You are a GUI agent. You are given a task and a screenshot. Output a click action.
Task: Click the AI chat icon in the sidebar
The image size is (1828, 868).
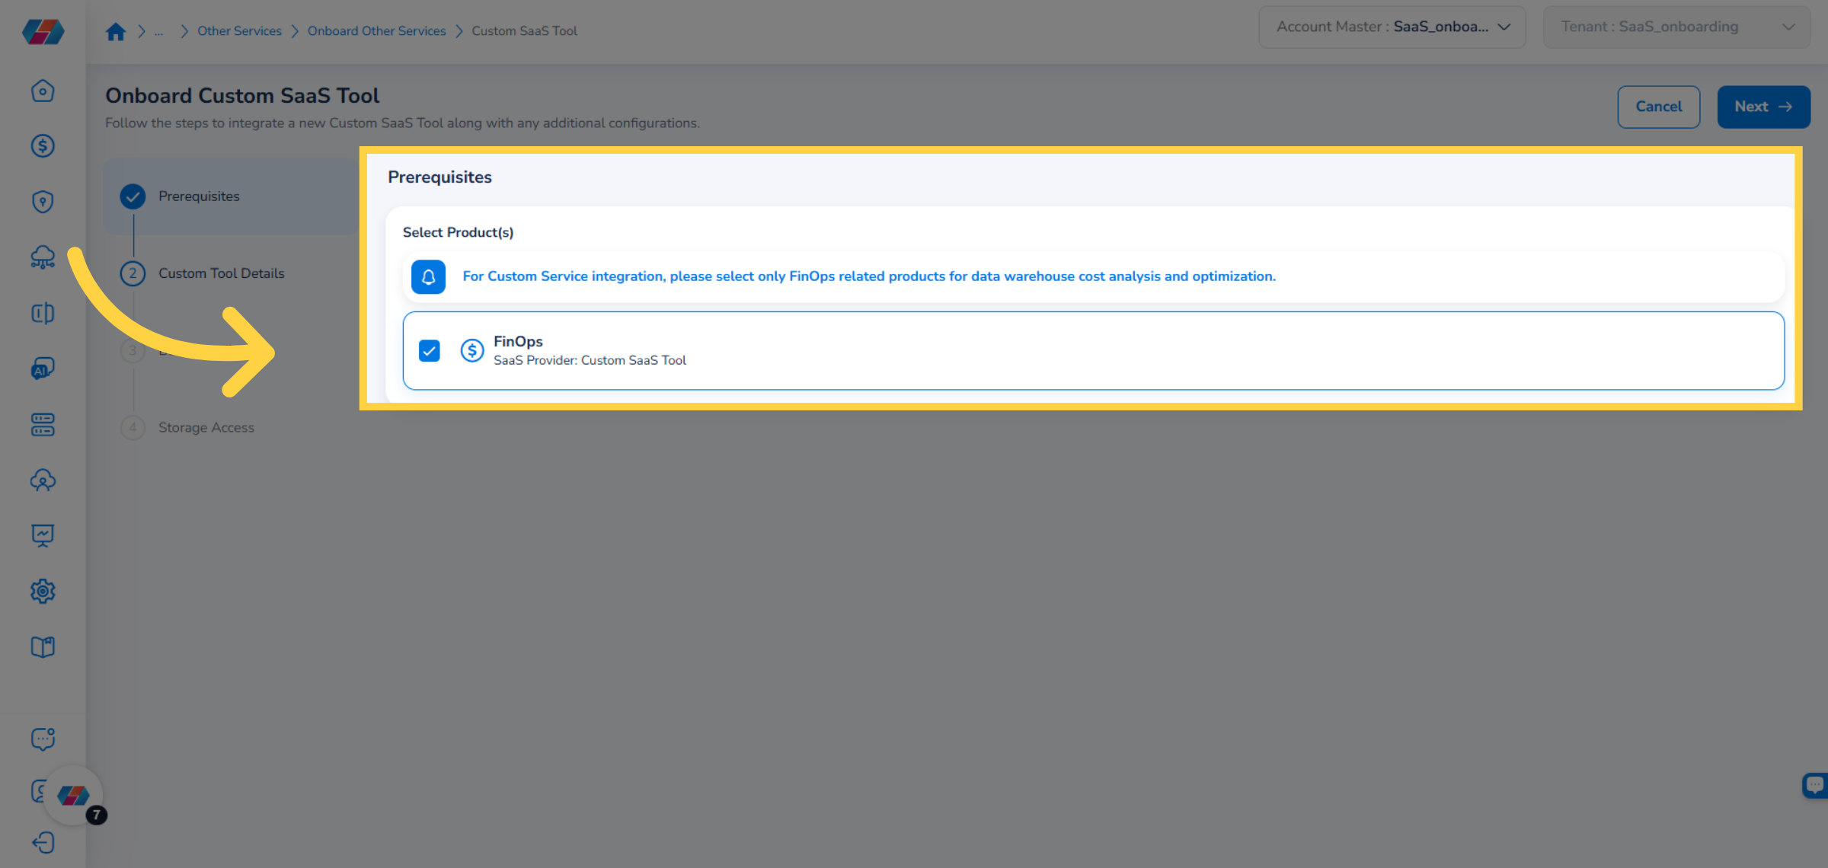[x=43, y=369]
